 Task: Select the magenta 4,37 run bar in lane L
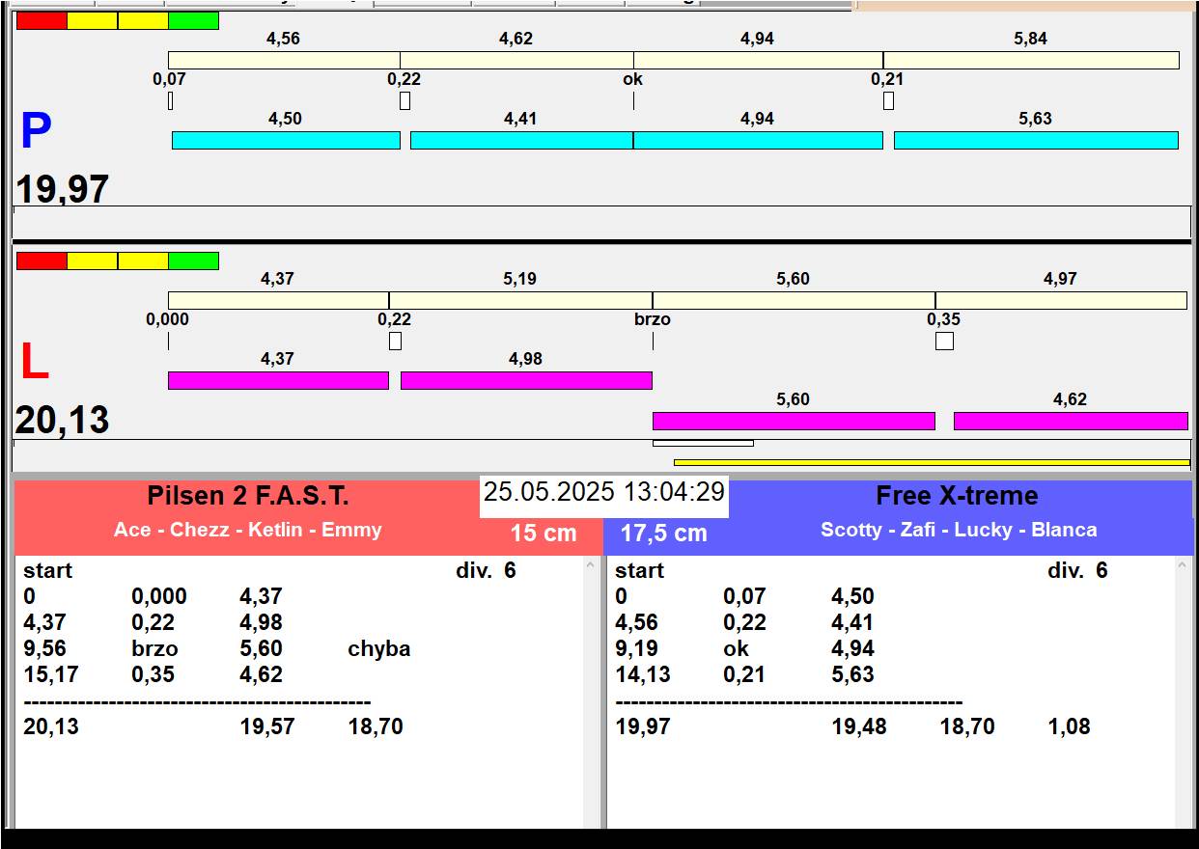[x=278, y=380]
